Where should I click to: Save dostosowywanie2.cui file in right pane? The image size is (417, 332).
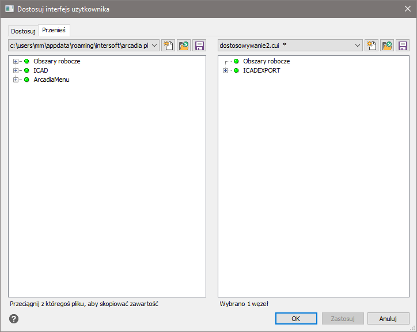[x=403, y=46]
